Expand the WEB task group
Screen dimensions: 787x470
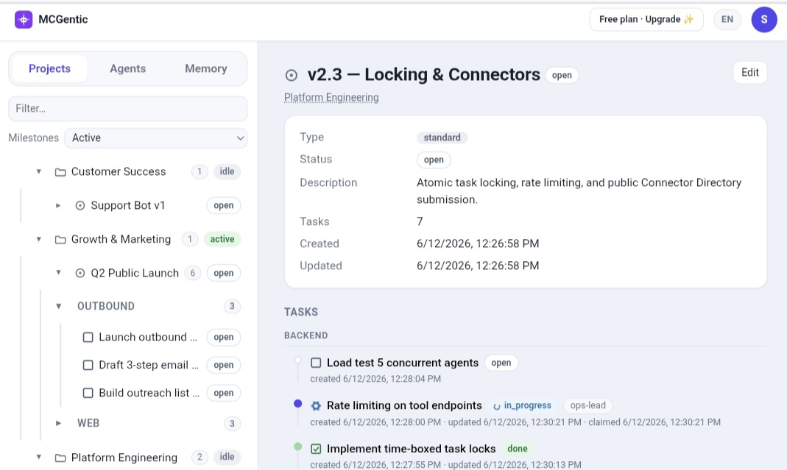point(58,424)
